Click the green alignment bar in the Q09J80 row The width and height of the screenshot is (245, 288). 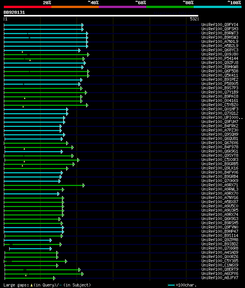(x=47, y=54)
